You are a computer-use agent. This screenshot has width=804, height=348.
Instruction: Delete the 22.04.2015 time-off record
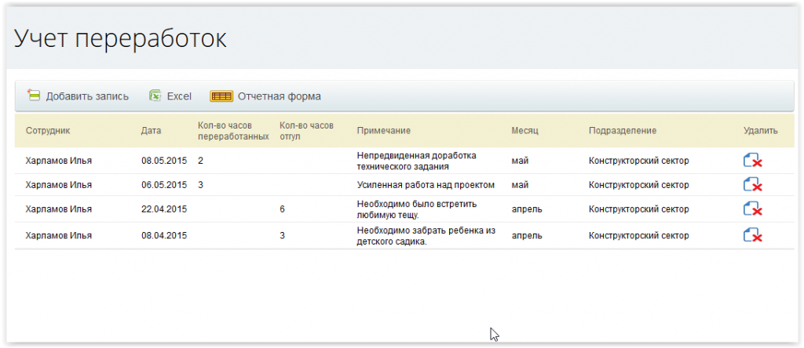coord(752,209)
